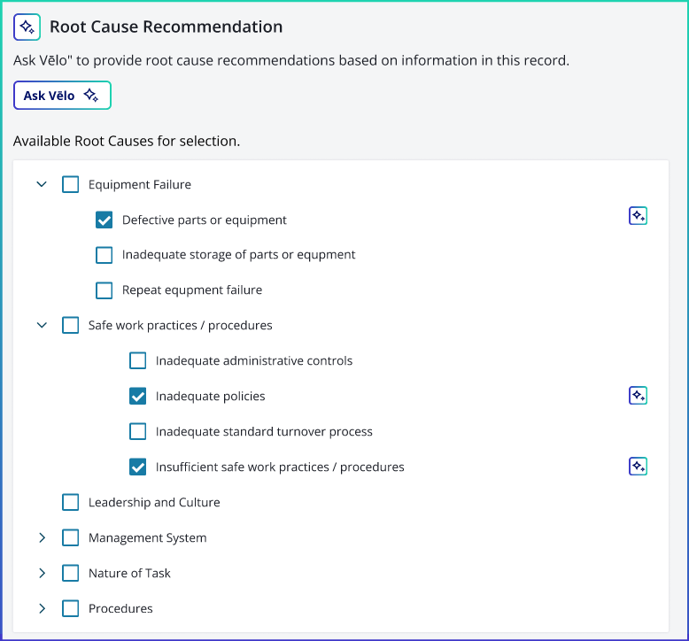Image resolution: width=689 pixels, height=641 pixels.
Task: Expand the Management System group
Action: click(43, 537)
